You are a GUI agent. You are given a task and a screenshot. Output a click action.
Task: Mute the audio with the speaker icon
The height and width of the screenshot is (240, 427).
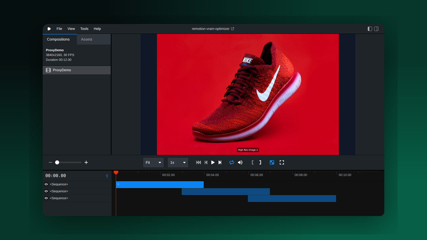[240, 162]
